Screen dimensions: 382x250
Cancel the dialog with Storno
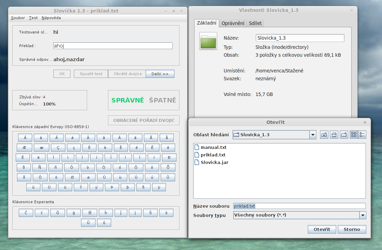coord(352,229)
